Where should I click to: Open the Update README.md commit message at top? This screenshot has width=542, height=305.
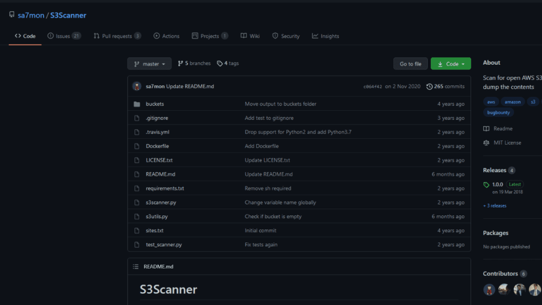click(x=190, y=86)
